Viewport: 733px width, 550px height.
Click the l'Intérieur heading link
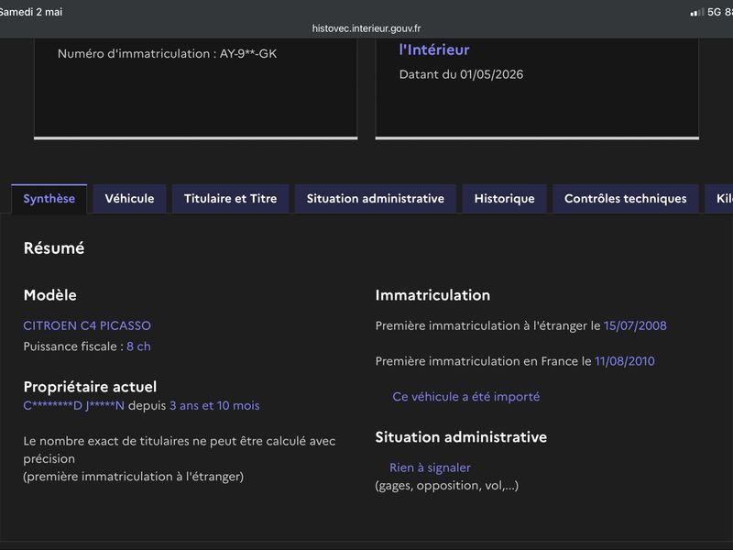[x=434, y=50]
